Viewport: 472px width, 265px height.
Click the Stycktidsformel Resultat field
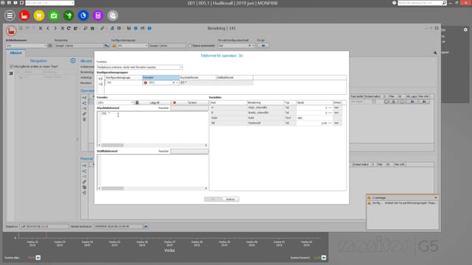189,108
